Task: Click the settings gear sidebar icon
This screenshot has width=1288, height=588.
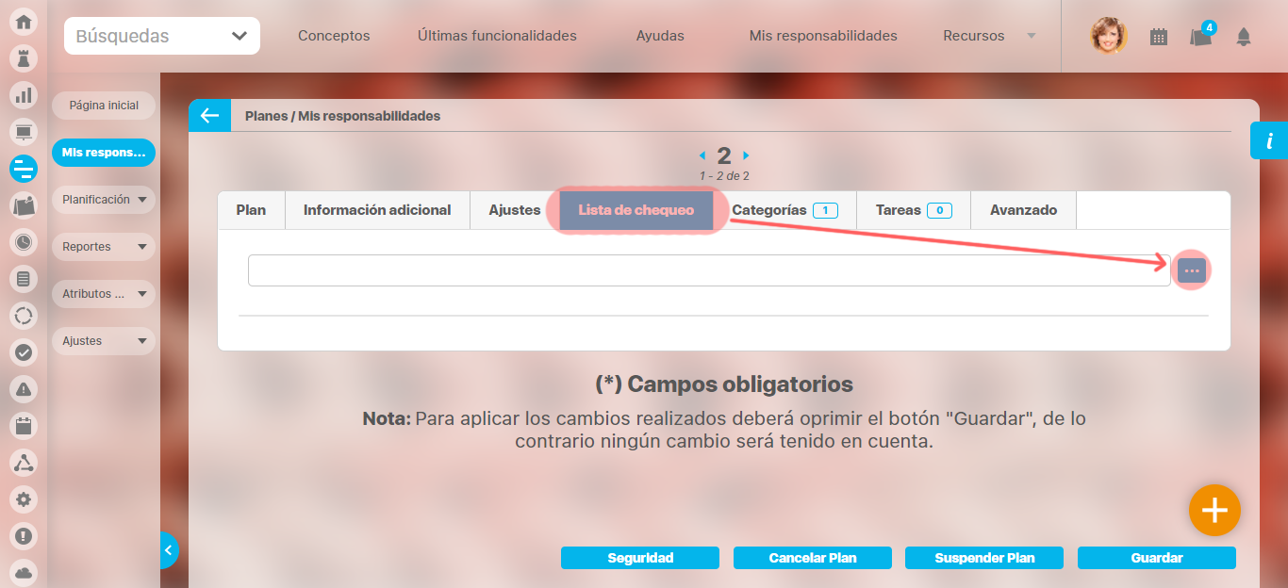Action: coord(24,499)
